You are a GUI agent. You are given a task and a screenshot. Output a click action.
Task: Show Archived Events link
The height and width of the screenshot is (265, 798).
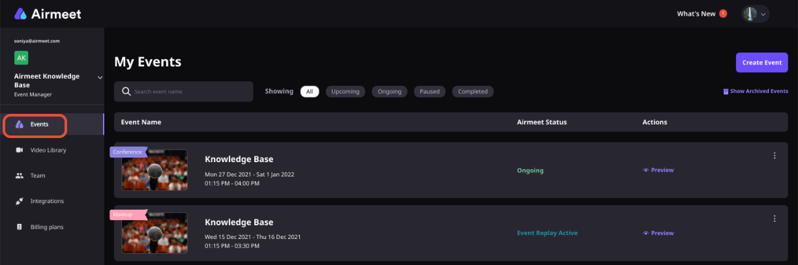point(756,92)
